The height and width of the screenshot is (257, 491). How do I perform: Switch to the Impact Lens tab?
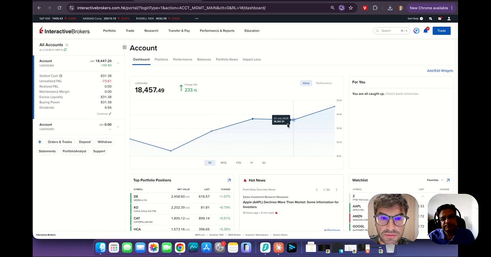click(x=252, y=59)
